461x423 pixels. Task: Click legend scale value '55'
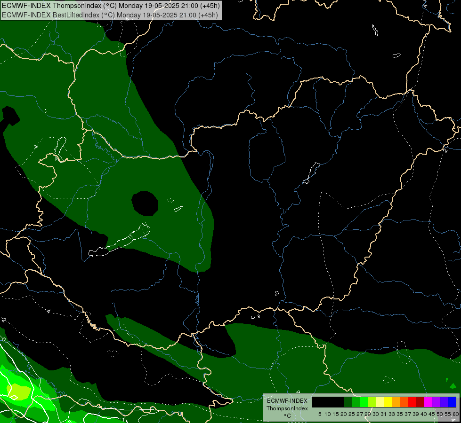click(448, 414)
